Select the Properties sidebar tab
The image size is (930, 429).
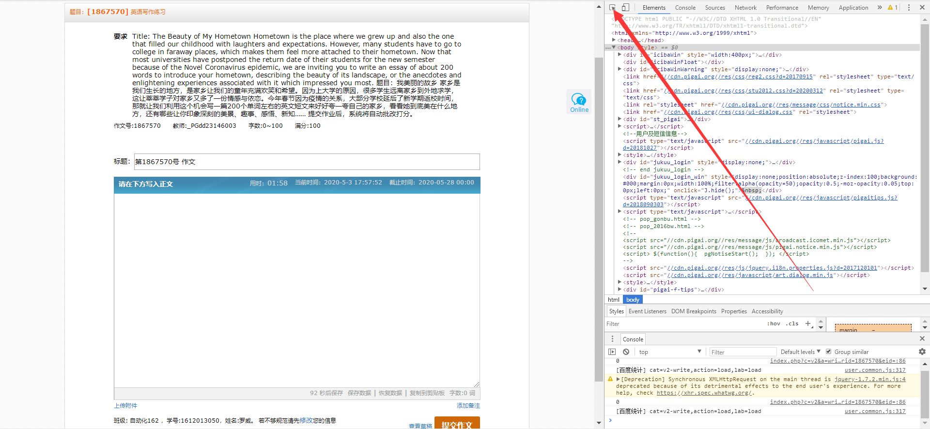734,311
